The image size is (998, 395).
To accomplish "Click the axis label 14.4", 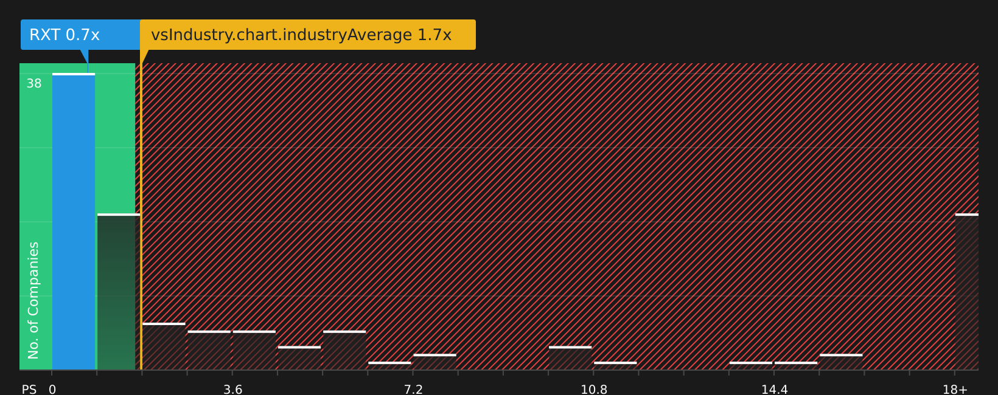I will tap(774, 389).
